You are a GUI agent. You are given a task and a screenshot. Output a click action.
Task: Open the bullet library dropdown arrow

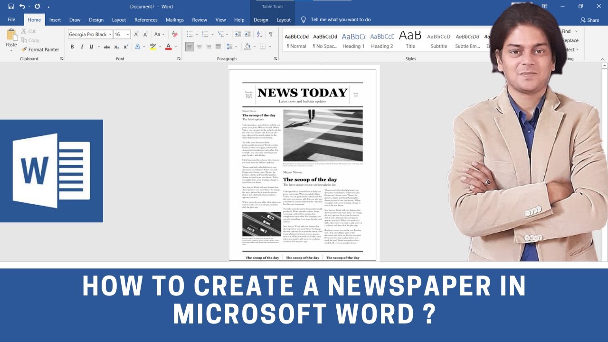pos(196,34)
